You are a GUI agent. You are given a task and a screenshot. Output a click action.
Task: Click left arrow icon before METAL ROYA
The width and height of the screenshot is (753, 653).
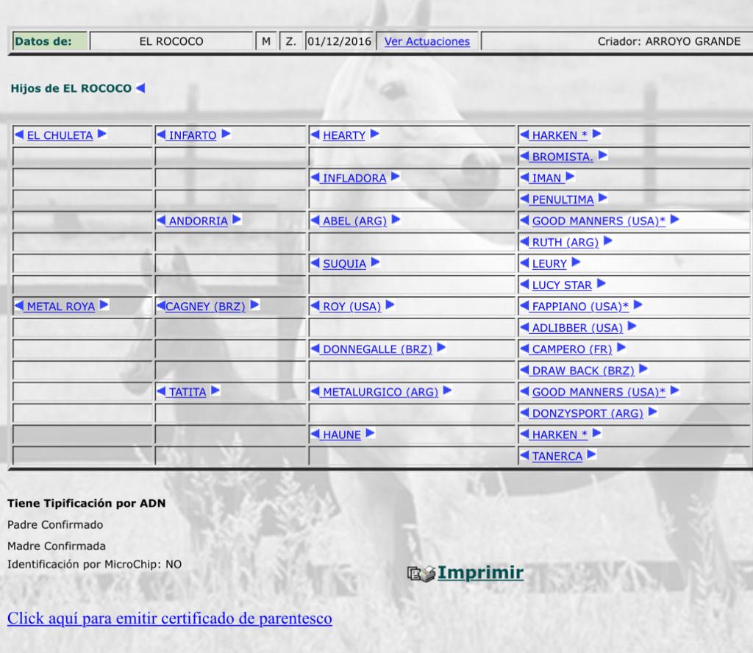[x=20, y=306]
